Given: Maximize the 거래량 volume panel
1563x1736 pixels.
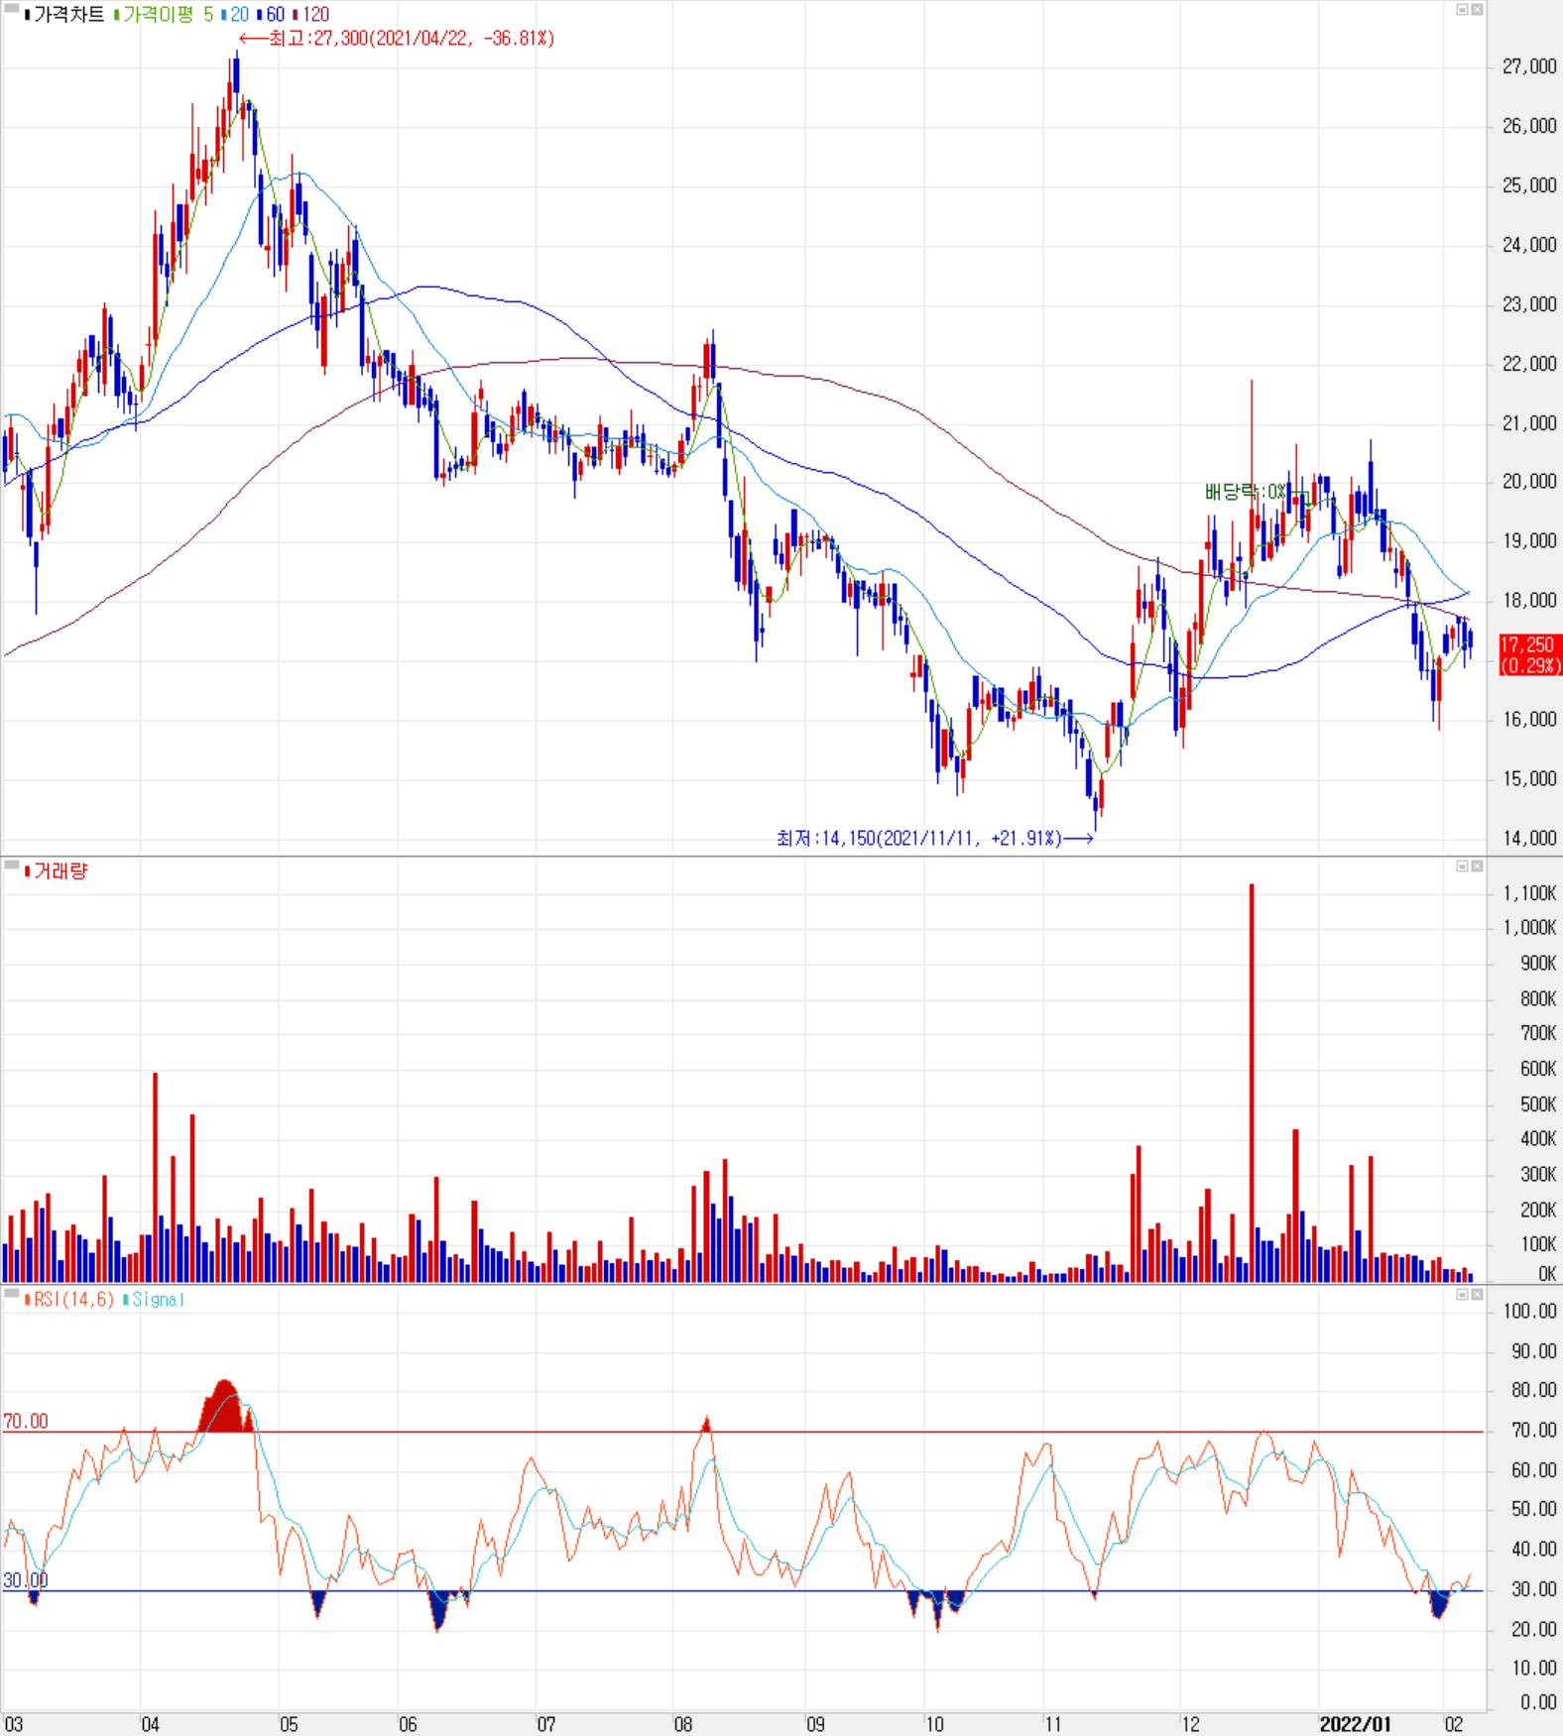Looking at the screenshot, I should coord(1462,867).
